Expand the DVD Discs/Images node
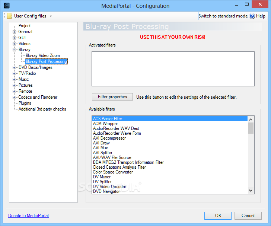271x226 pixels. click(15, 68)
